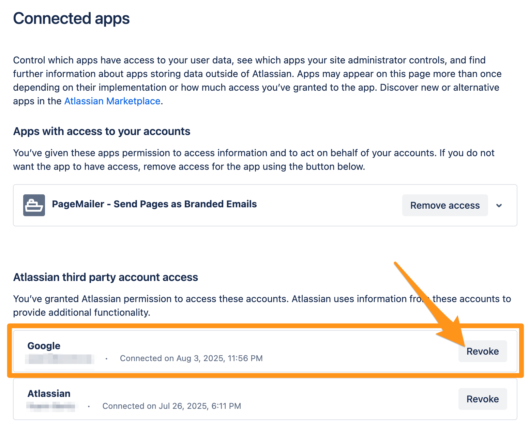The width and height of the screenshot is (529, 431).
Task: Click the Apps with access to your accounts heading
Action: click(x=102, y=131)
